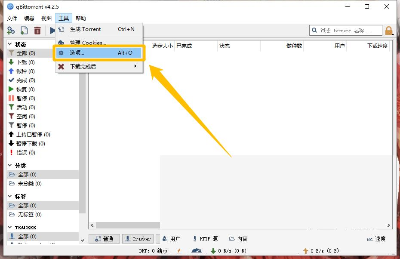Screen dimensions: 400x259
Task: Open the 帮助 menu
Action: [x=80, y=18]
